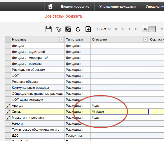Jump to the last page of records

coord(136,29)
